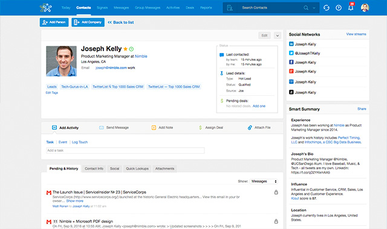Open the @JosephTKelly Twitter icon

[291, 53]
